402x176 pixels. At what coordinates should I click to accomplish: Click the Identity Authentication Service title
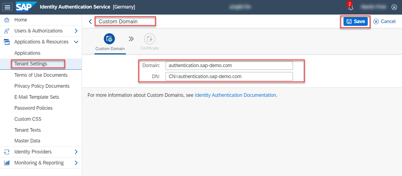point(75,7)
